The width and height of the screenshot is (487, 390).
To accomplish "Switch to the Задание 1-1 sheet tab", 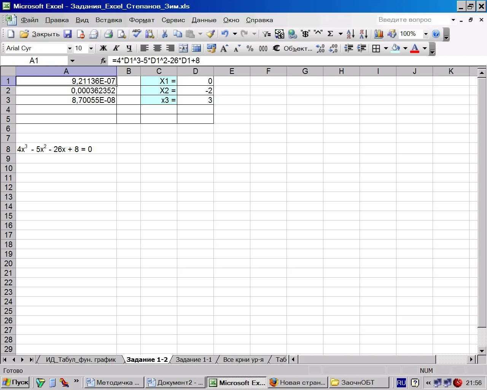I will tap(194, 360).
